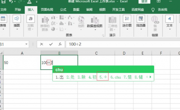Image resolution: width=180 pixels, height=110 pixels.
Task: Select column D header
Action: coord(124,53)
